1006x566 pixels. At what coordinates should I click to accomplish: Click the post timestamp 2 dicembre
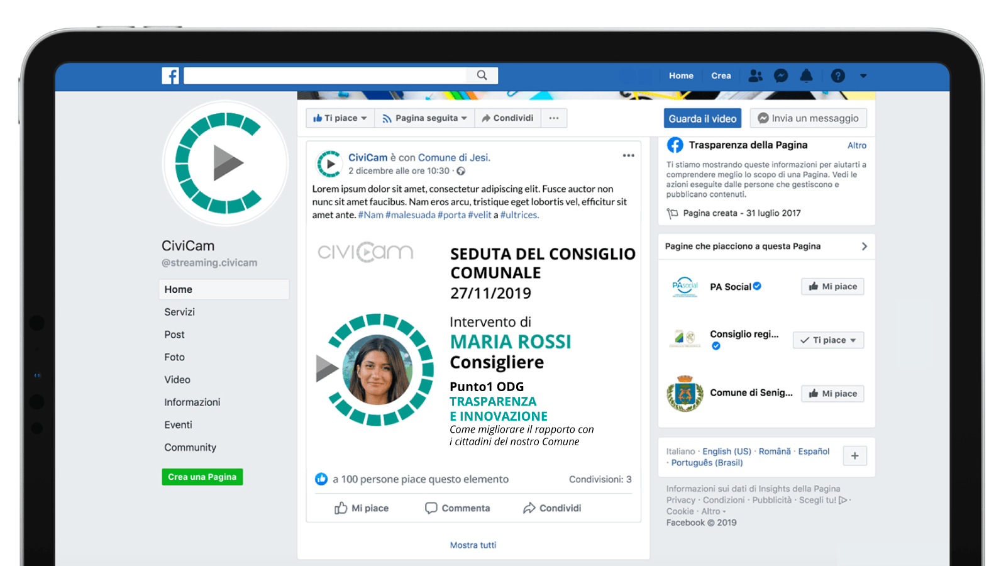pyautogui.click(x=399, y=171)
